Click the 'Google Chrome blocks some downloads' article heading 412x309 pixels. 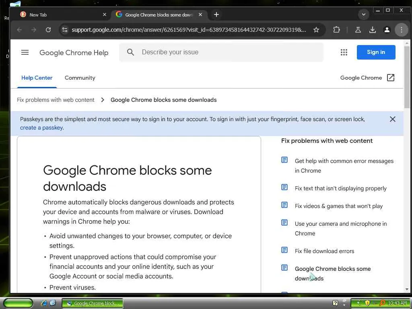(x=128, y=178)
